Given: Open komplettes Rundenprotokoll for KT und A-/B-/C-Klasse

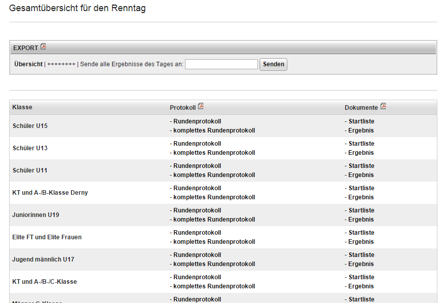Looking at the screenshot, I should coord(214,286).
